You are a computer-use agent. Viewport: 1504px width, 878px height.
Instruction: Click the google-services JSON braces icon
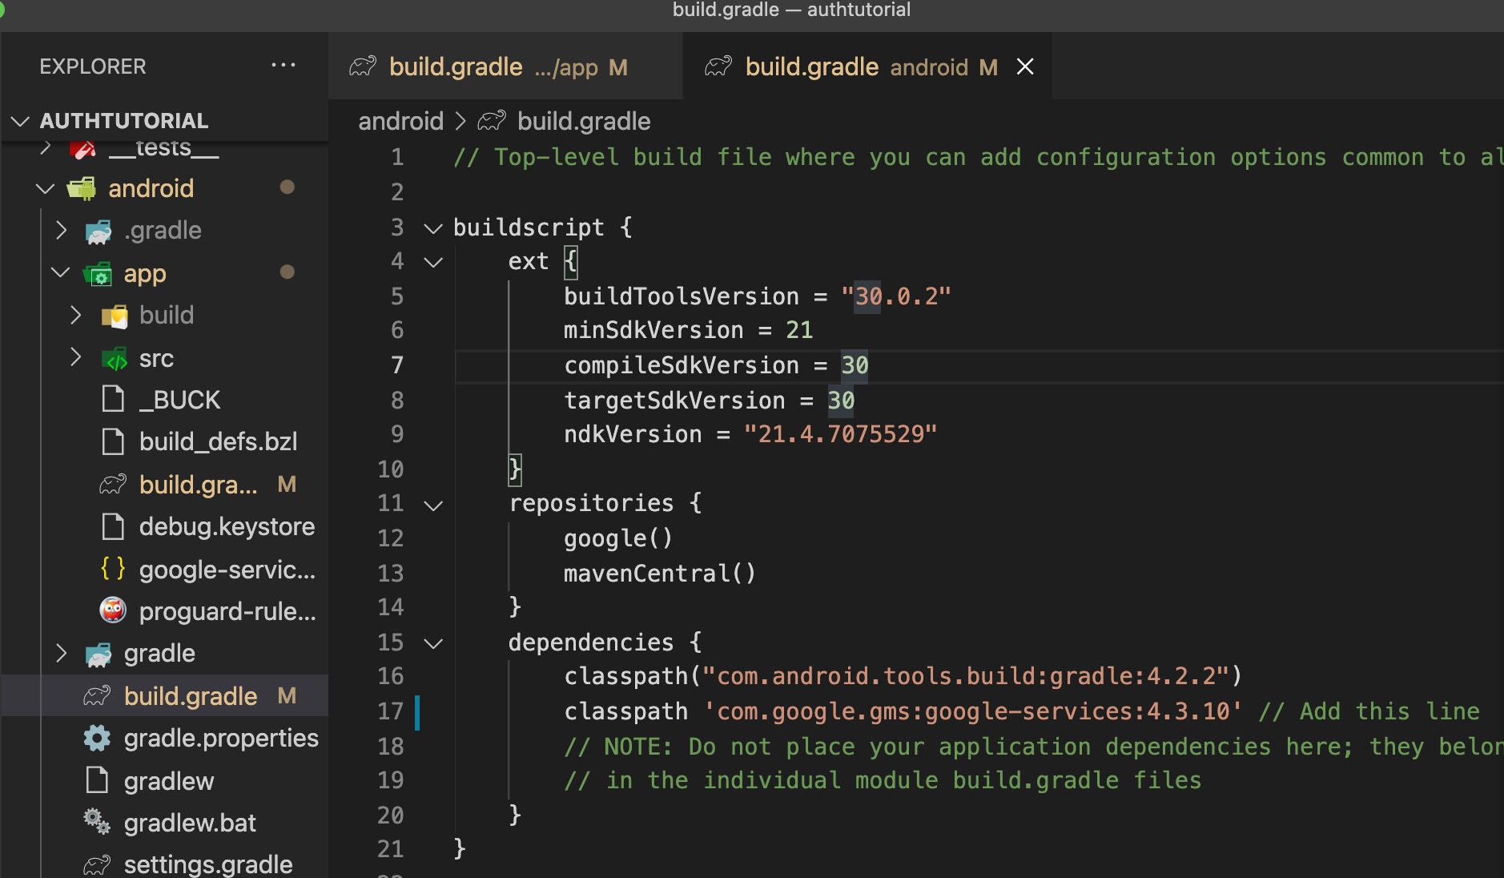[113, 569]
